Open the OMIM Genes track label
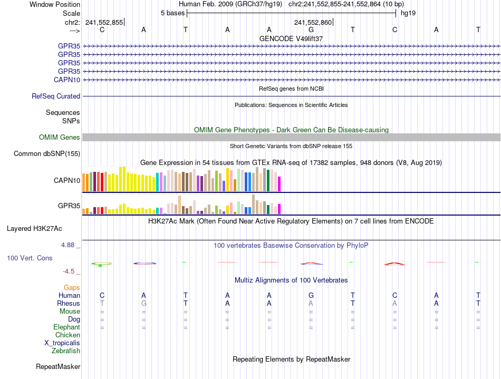This screenshot has width=501, height=379. (60, 137)
